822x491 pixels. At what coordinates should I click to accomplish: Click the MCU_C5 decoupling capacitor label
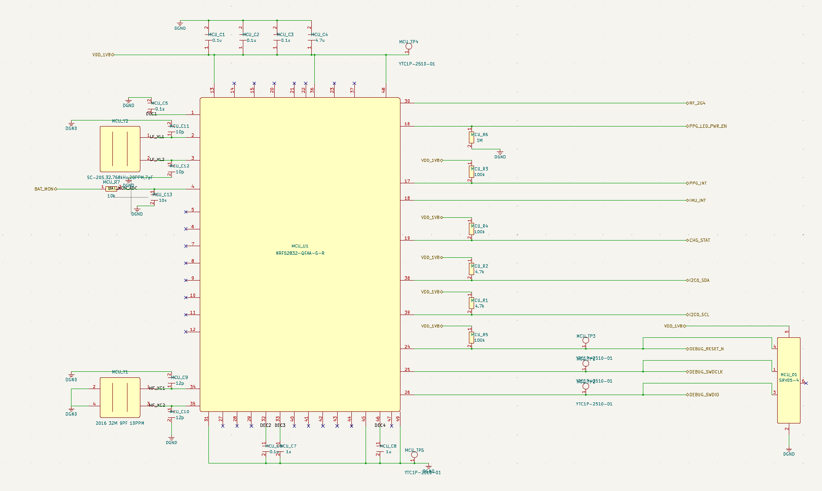coord(159,103)
